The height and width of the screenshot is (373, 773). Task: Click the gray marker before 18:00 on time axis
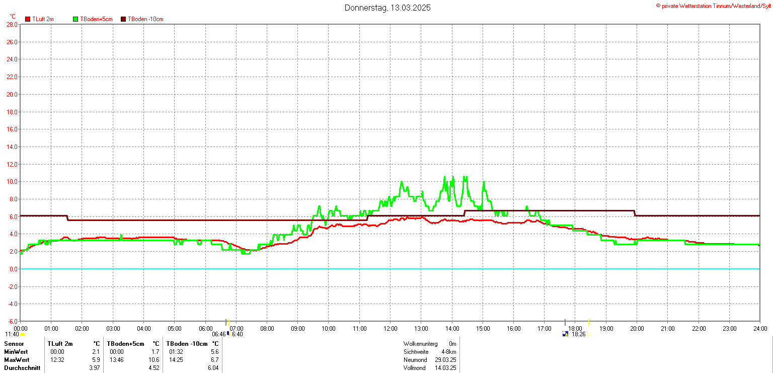(565, 323)
